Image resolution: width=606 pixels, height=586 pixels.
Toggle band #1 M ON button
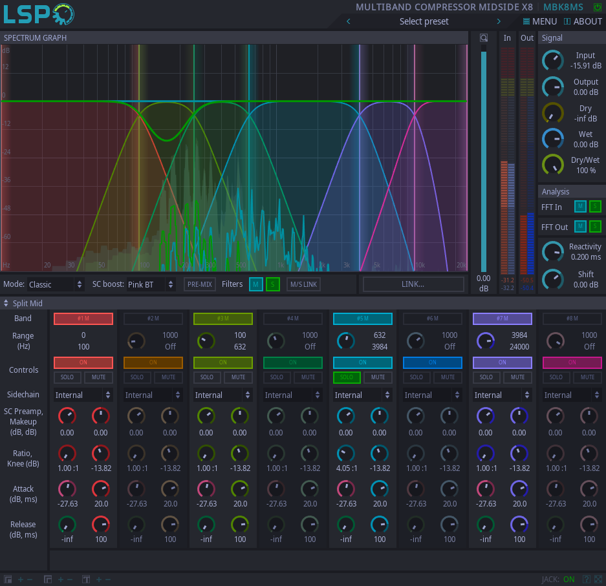tap(83, 362)
